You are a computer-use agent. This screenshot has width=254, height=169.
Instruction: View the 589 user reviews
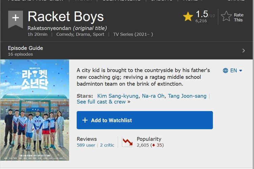[86, 145]
